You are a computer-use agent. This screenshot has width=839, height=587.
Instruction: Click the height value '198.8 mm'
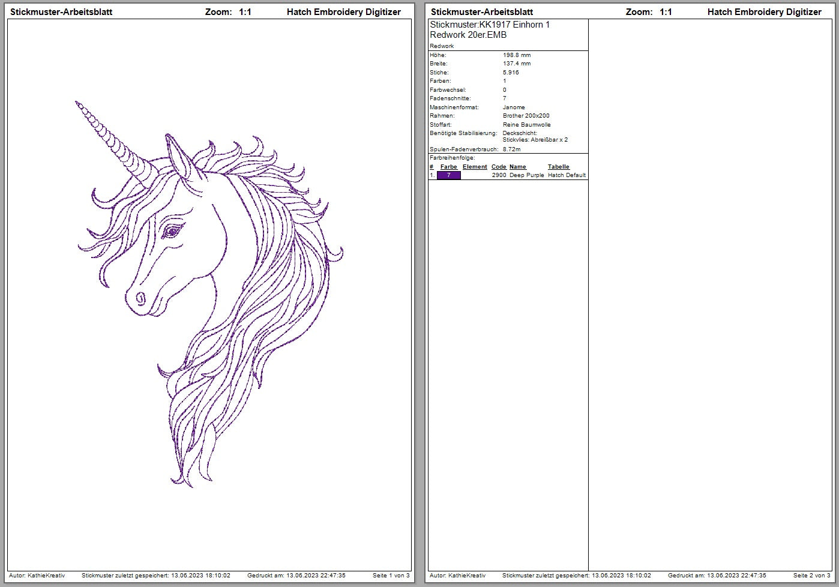517,55
